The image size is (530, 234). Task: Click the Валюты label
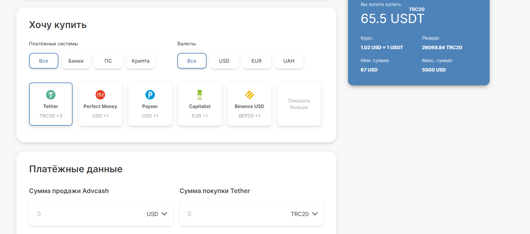tap(186, 44)
